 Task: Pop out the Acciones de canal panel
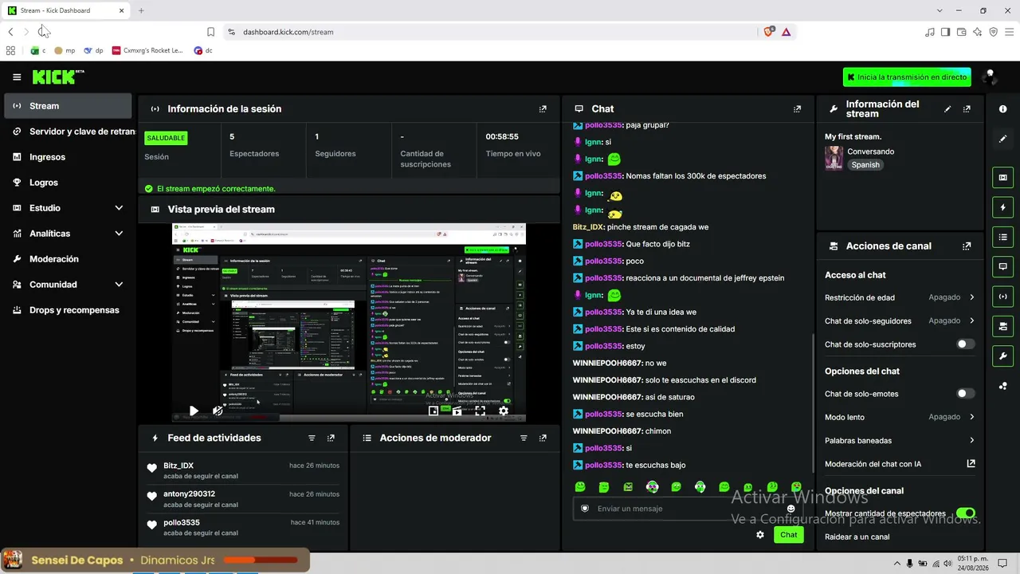(967, 246)
